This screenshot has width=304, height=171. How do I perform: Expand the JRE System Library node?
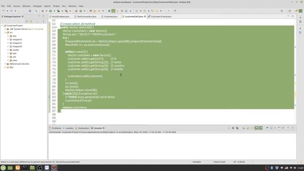(x=5, y=29)
